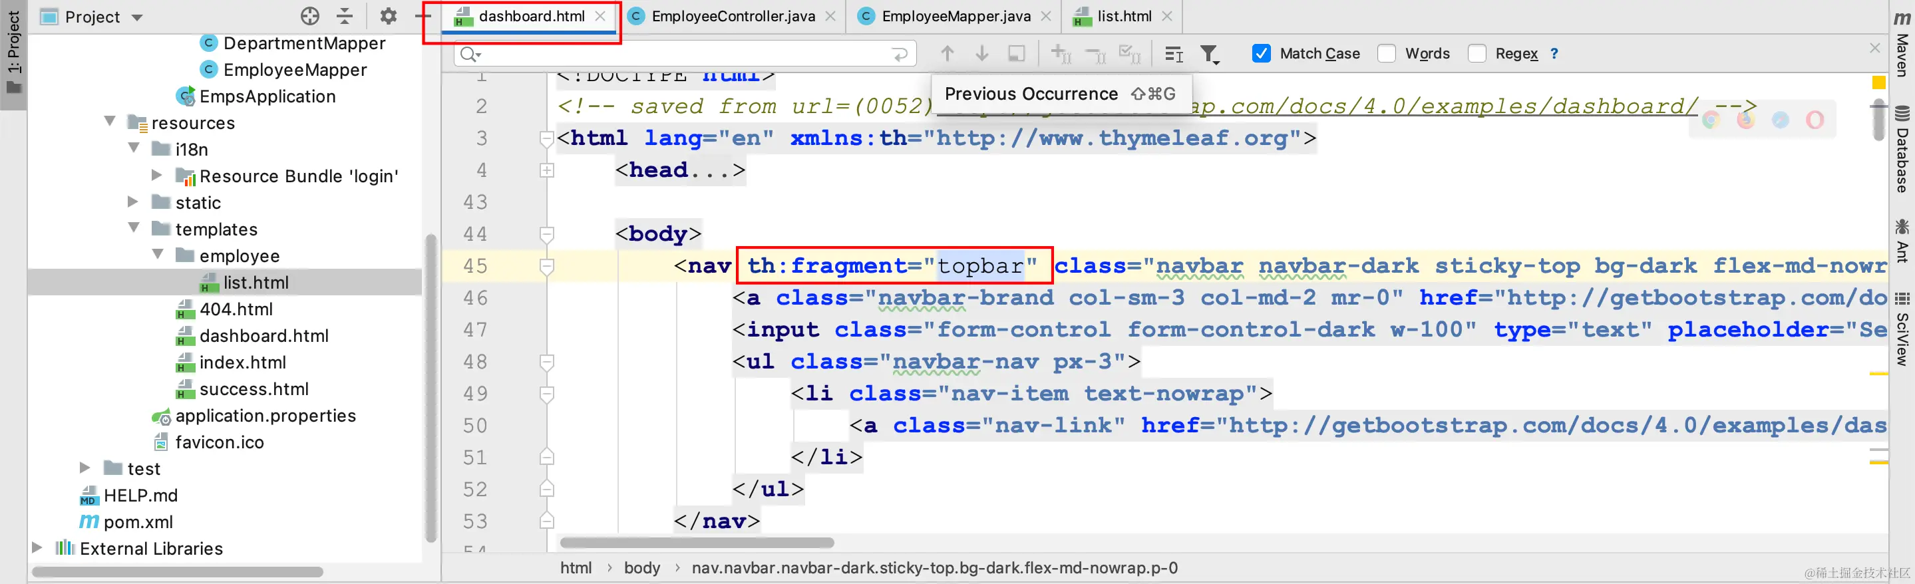Toggle the Match Case checkbox
1915x584 pixels.
point(1262,53)
